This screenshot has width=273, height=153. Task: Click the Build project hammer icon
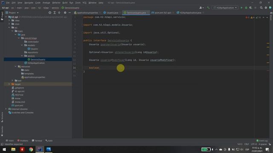[208, 8]
